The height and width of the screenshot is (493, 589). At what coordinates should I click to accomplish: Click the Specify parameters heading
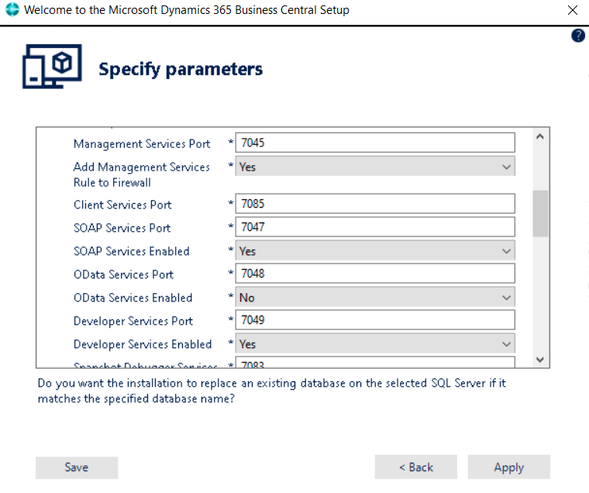pos(181,69)
